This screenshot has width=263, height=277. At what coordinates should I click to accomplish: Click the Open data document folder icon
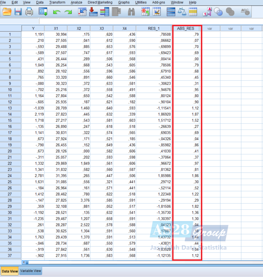[x=7, y=12]
